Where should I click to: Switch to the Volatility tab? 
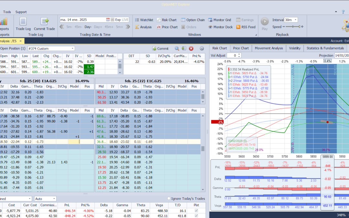(x=295, y=48)
